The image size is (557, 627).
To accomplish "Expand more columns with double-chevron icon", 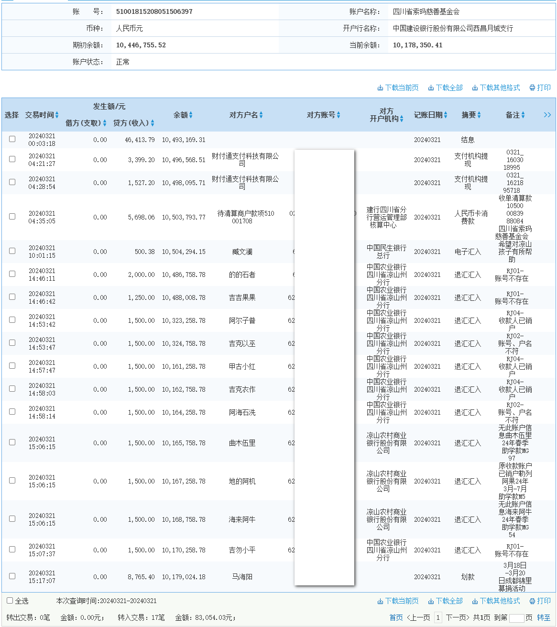I will click(547, 115).
